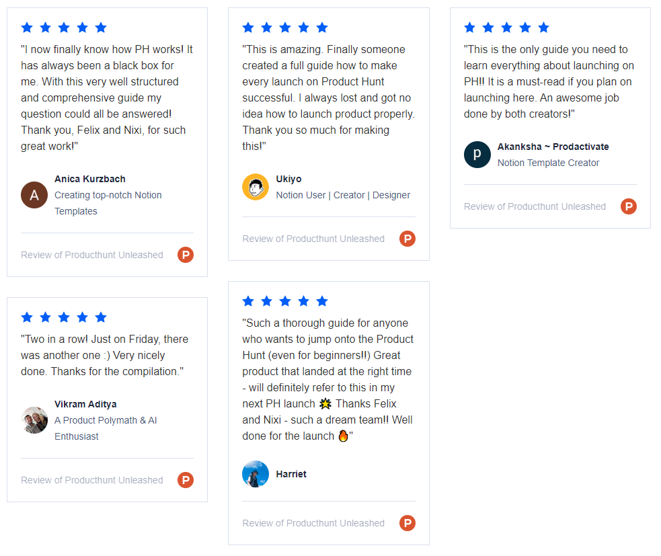Click Product Hunt icon in Akanksha's review

tap(629, 206)
